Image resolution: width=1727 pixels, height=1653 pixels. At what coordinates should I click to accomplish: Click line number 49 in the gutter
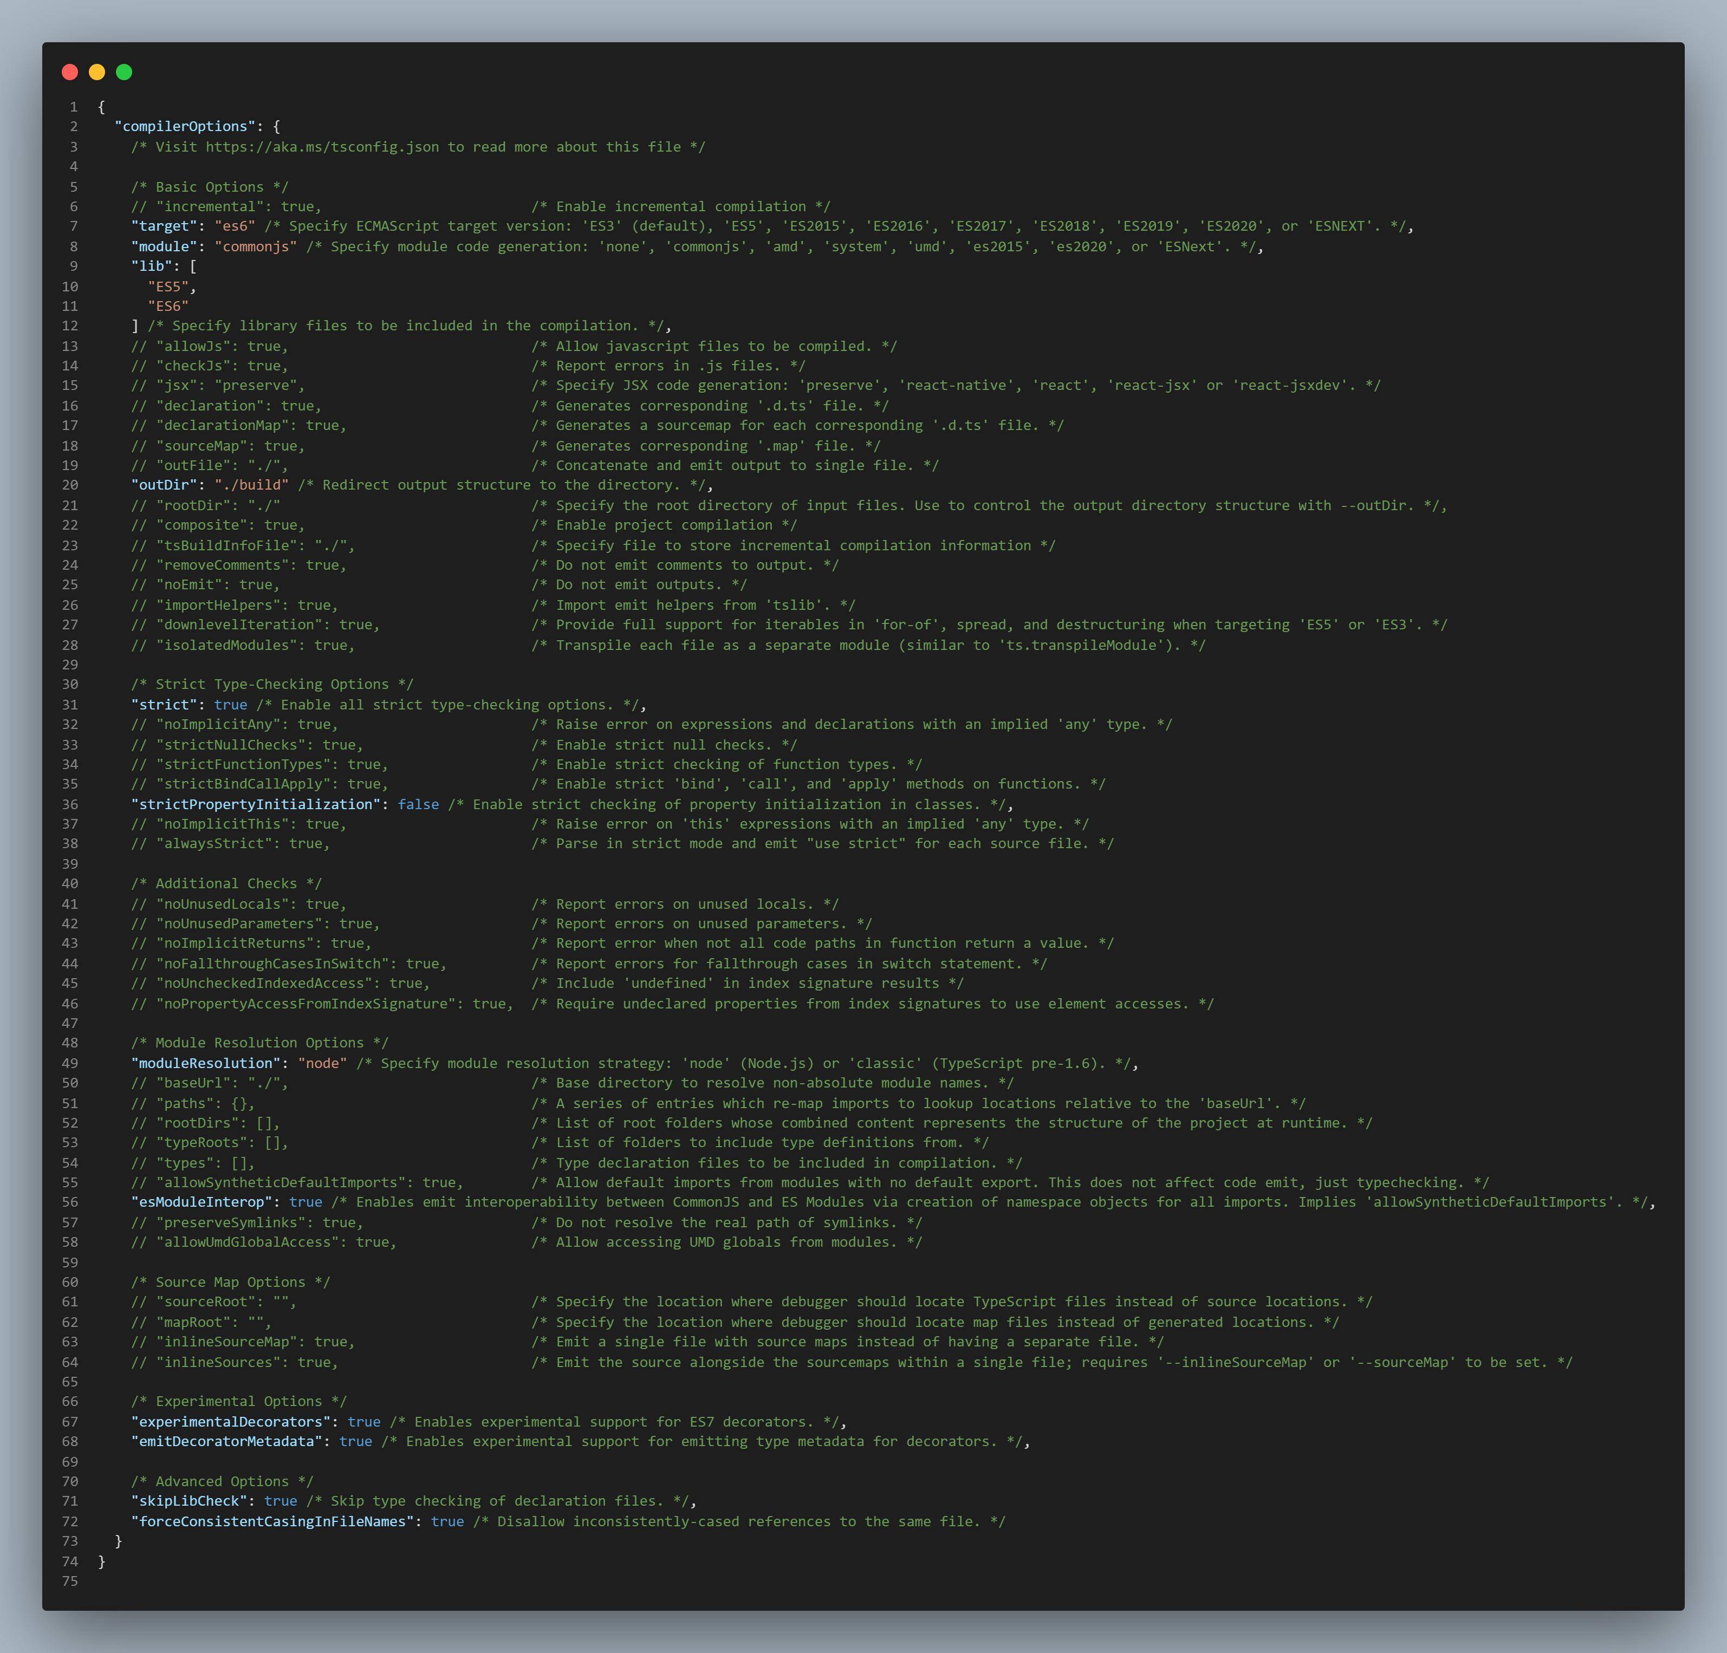[70, 1064]
